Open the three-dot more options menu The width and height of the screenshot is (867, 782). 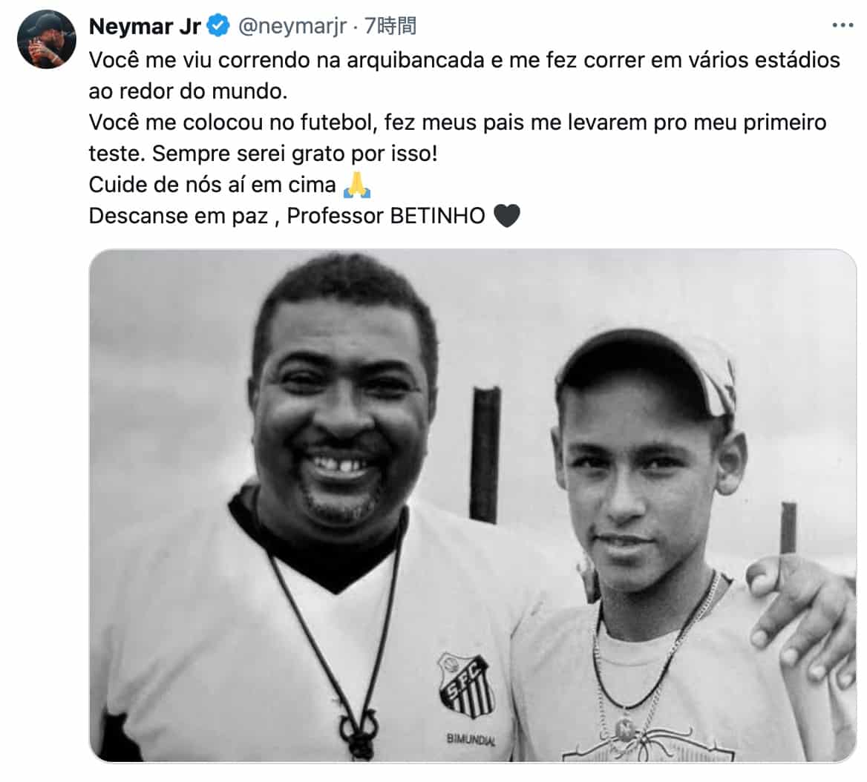click(x=842, y=25)
